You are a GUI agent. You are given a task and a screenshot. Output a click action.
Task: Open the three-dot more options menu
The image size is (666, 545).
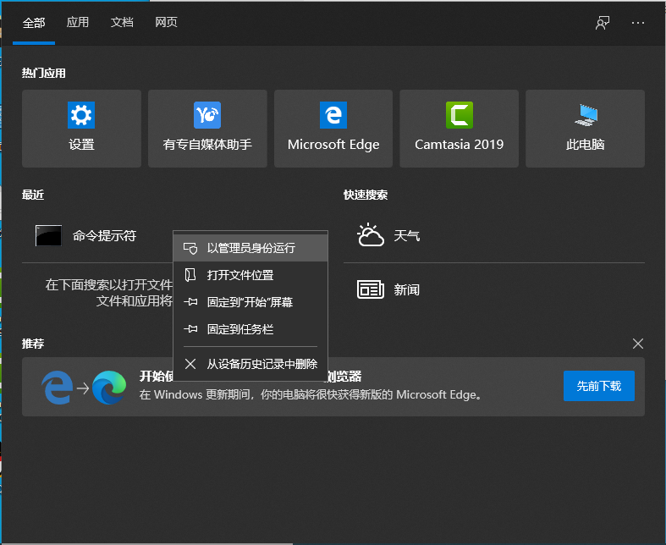(638, 23)
